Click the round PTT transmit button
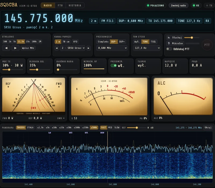Viewport: 215px width, 188px height. coord(207,45)
